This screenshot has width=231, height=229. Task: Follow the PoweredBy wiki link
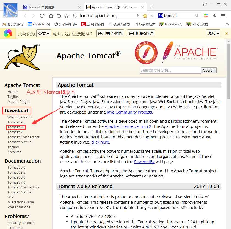144,162
